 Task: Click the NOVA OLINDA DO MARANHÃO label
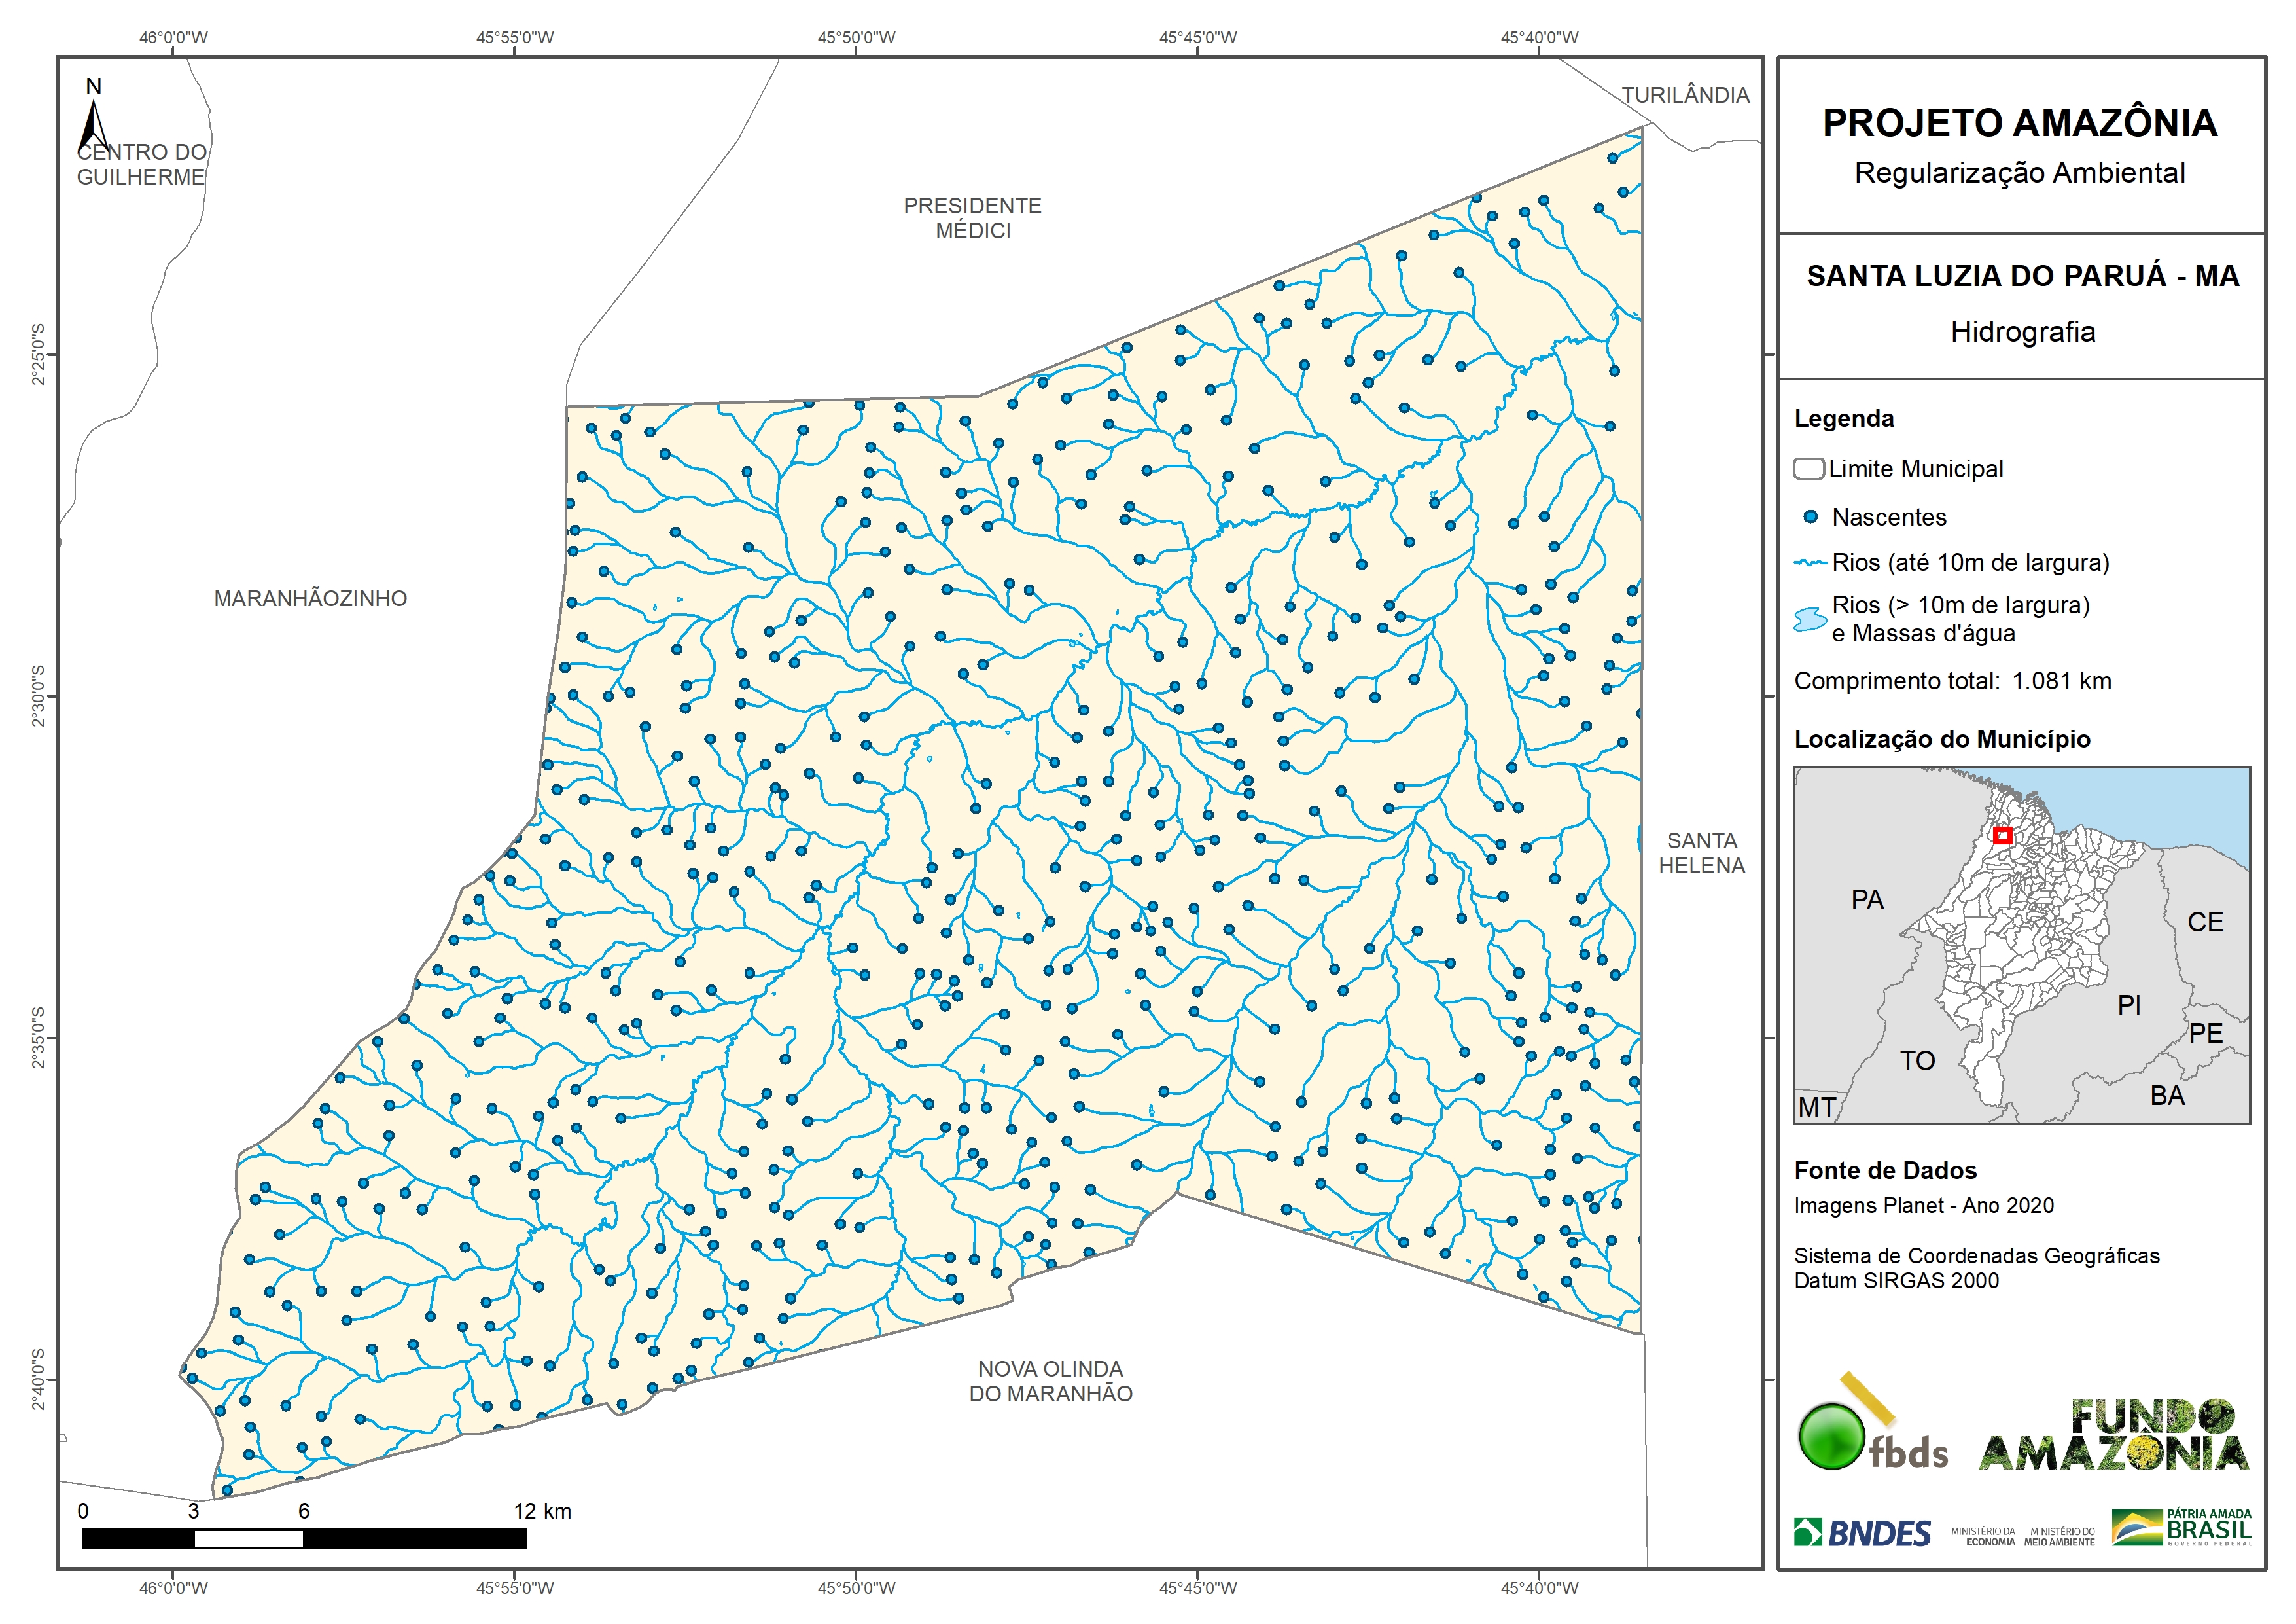1050,1381
